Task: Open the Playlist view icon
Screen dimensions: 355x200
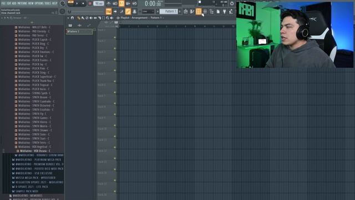Action: tap(186, 11)
